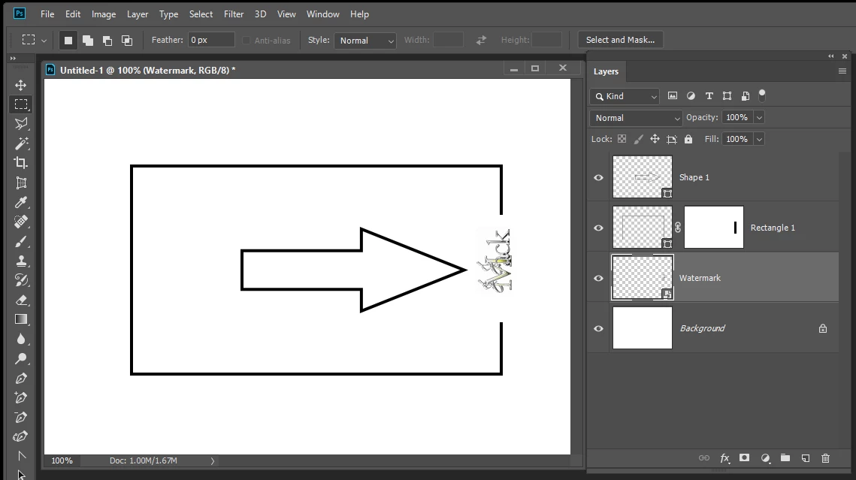Select the Magic Wand tool
The image size is (856, 480).
(21, 143)
